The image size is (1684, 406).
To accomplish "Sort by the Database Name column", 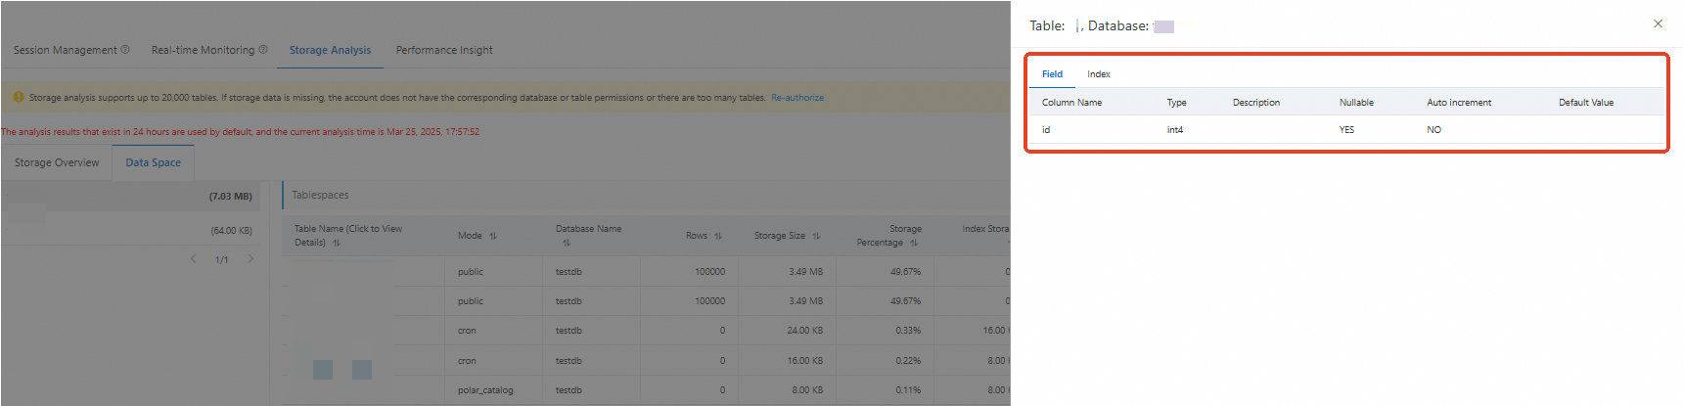I will 566,243.
